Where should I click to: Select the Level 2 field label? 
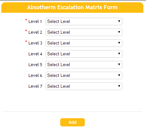click(35, 32)
